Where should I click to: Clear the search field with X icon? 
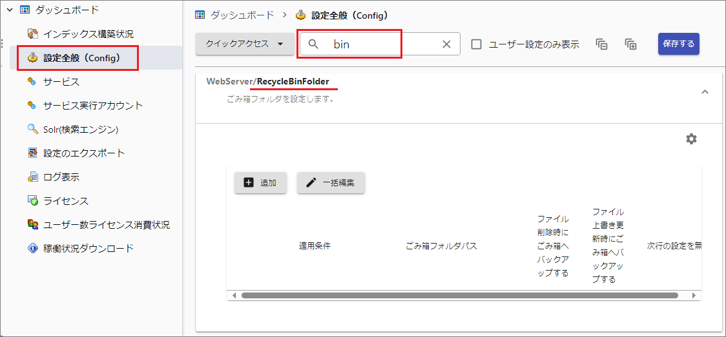click(446, 44)
